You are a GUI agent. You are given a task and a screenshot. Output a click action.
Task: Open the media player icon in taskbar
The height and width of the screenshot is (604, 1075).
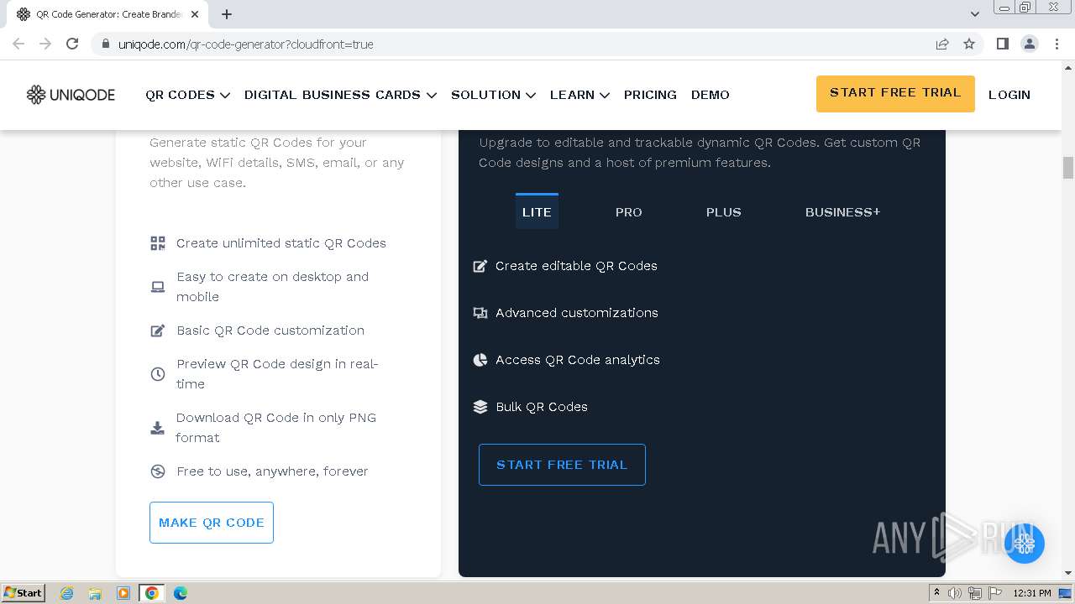(x=123, y=593)
